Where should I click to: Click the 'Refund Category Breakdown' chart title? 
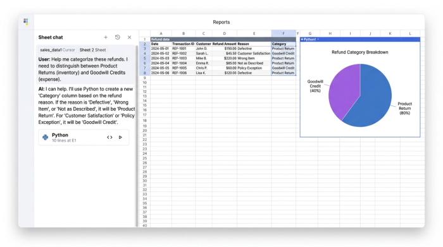coord(359,52)
